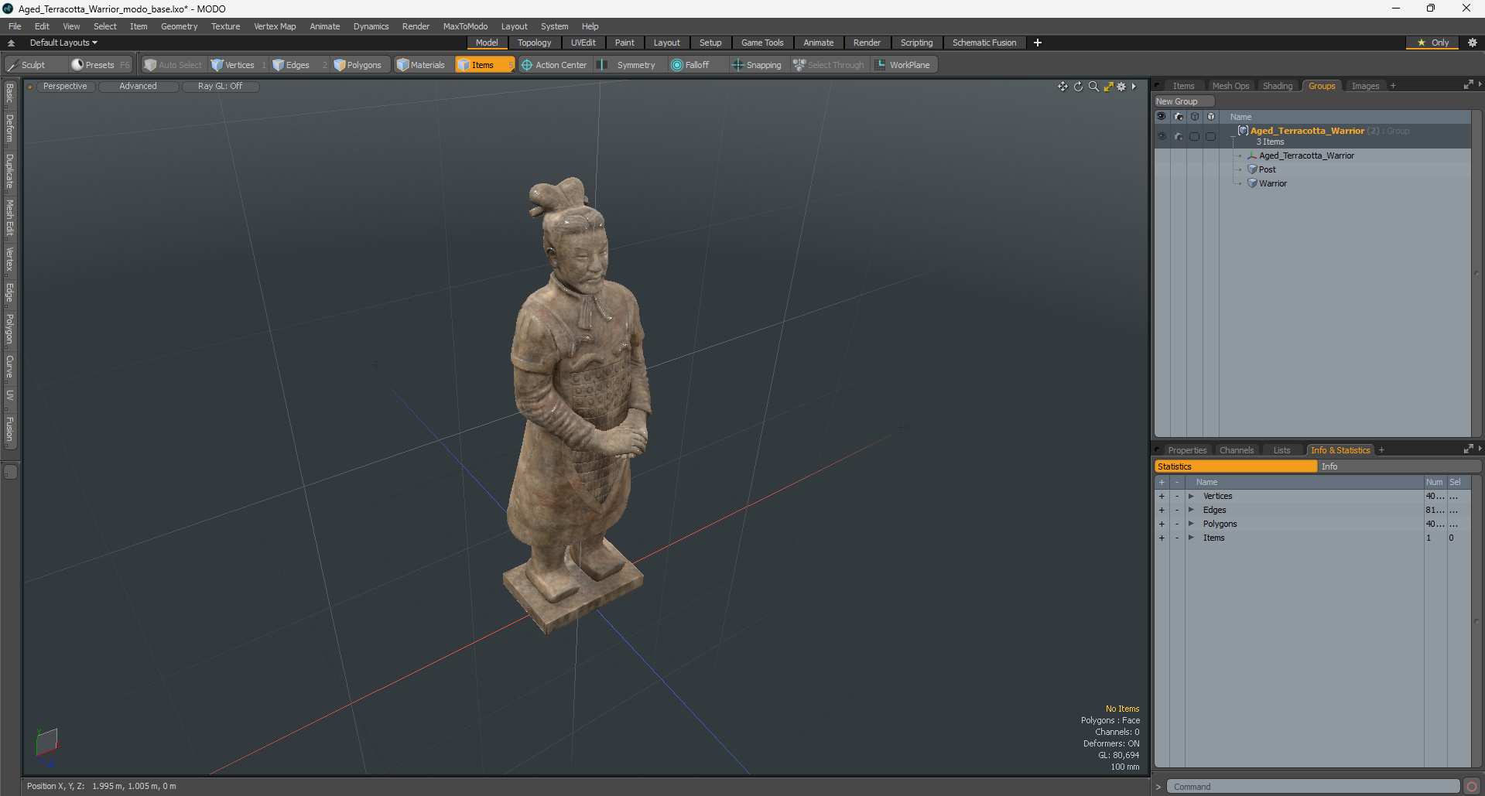Screen dimensions: 1485x796
Task: Click the Groups panel vertical scrollbar
Action: pos(1476,273)
